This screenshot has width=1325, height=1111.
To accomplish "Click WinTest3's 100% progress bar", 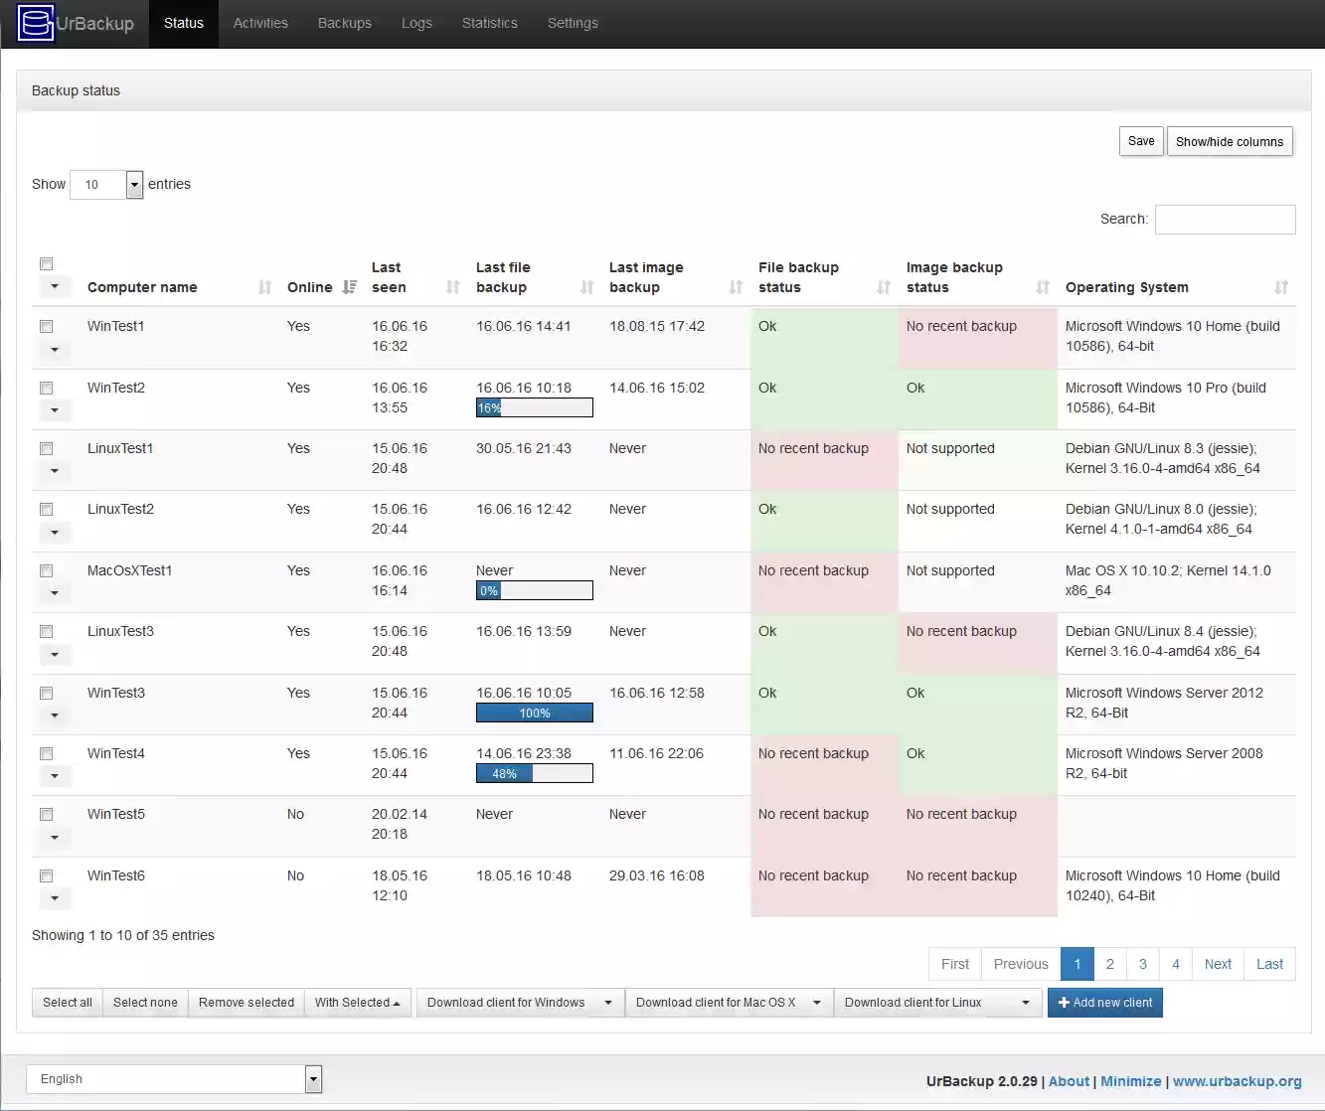I will pos(534,713).
